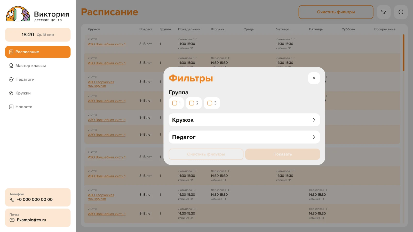Expand the Кружок filter row
This screenshot has width=413, height=232.
pos(244,120)
